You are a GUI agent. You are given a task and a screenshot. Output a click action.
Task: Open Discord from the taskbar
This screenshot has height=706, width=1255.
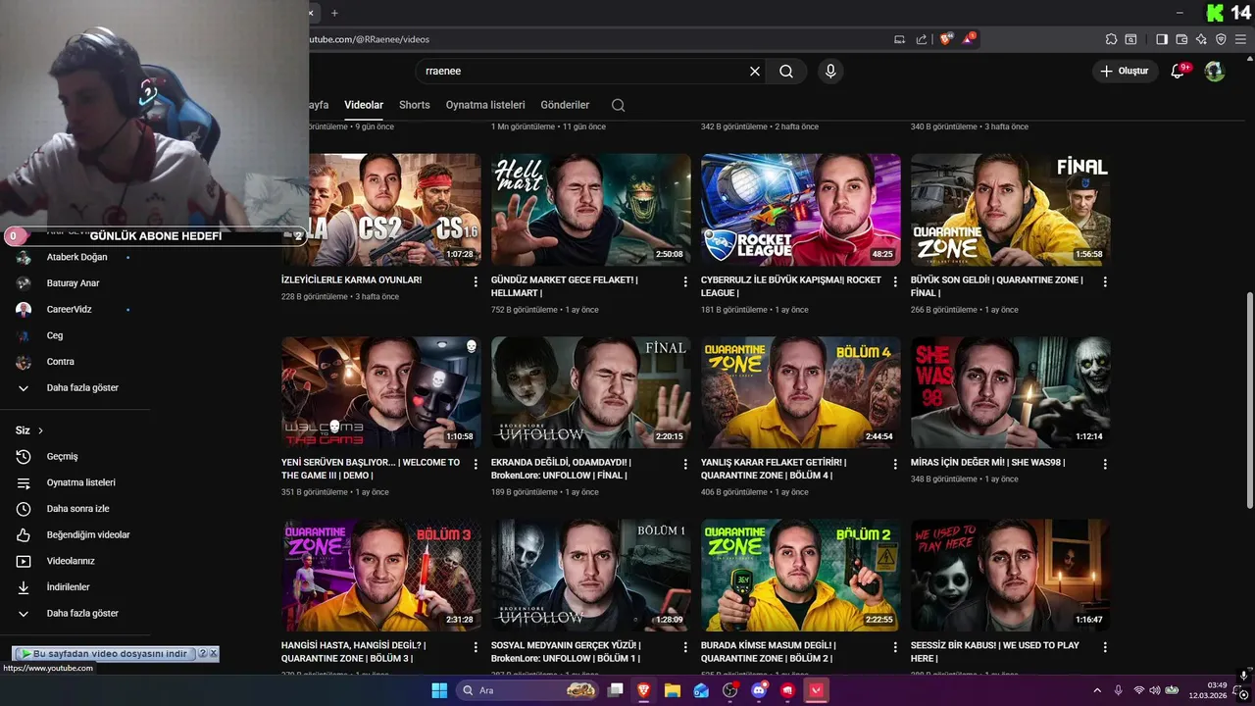coord(759,690)
